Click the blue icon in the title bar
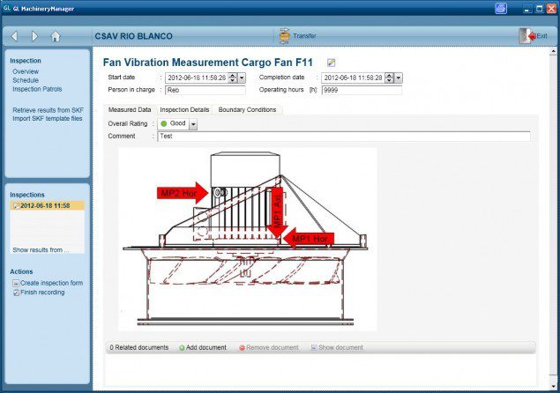Screen dimensions: 560x393 (x=501, y=8)
